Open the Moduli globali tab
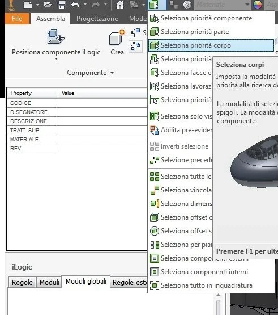The height and width of the screenshot is (315, 278). click(86, 282)
